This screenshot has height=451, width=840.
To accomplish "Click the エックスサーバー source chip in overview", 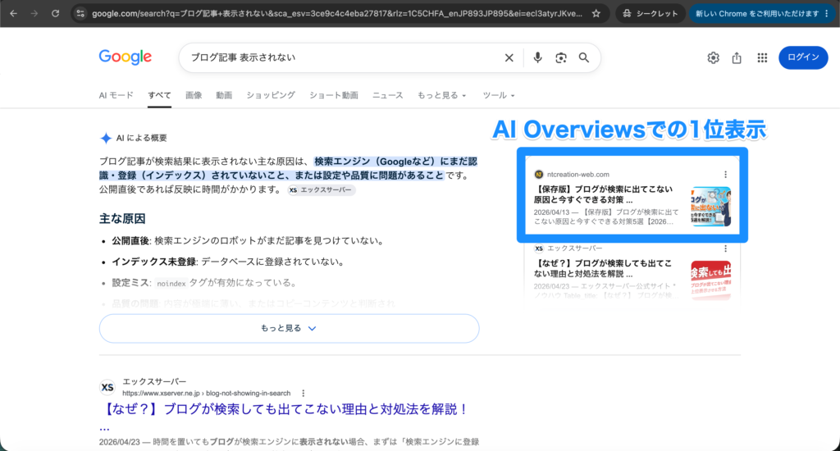I will click(x=321, y=189).
